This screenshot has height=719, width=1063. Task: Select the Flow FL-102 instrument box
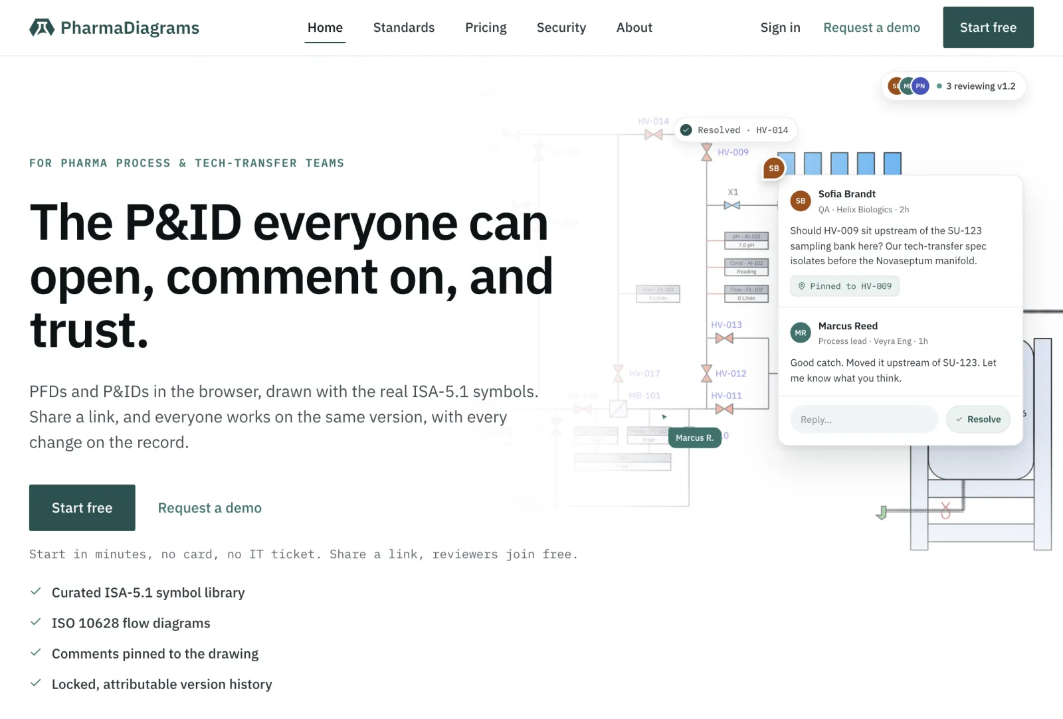click(x=747, y=293)
